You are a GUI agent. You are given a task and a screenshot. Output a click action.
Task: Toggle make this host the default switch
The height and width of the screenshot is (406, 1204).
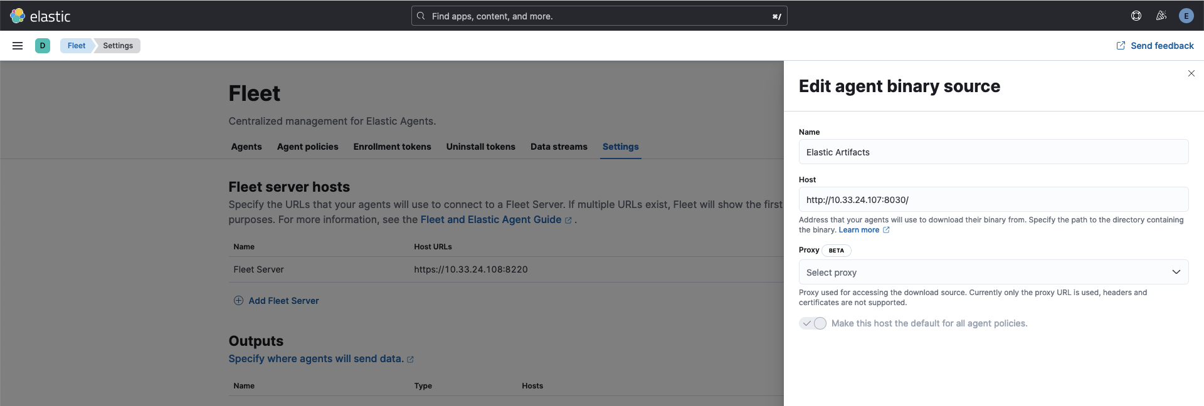813,323
